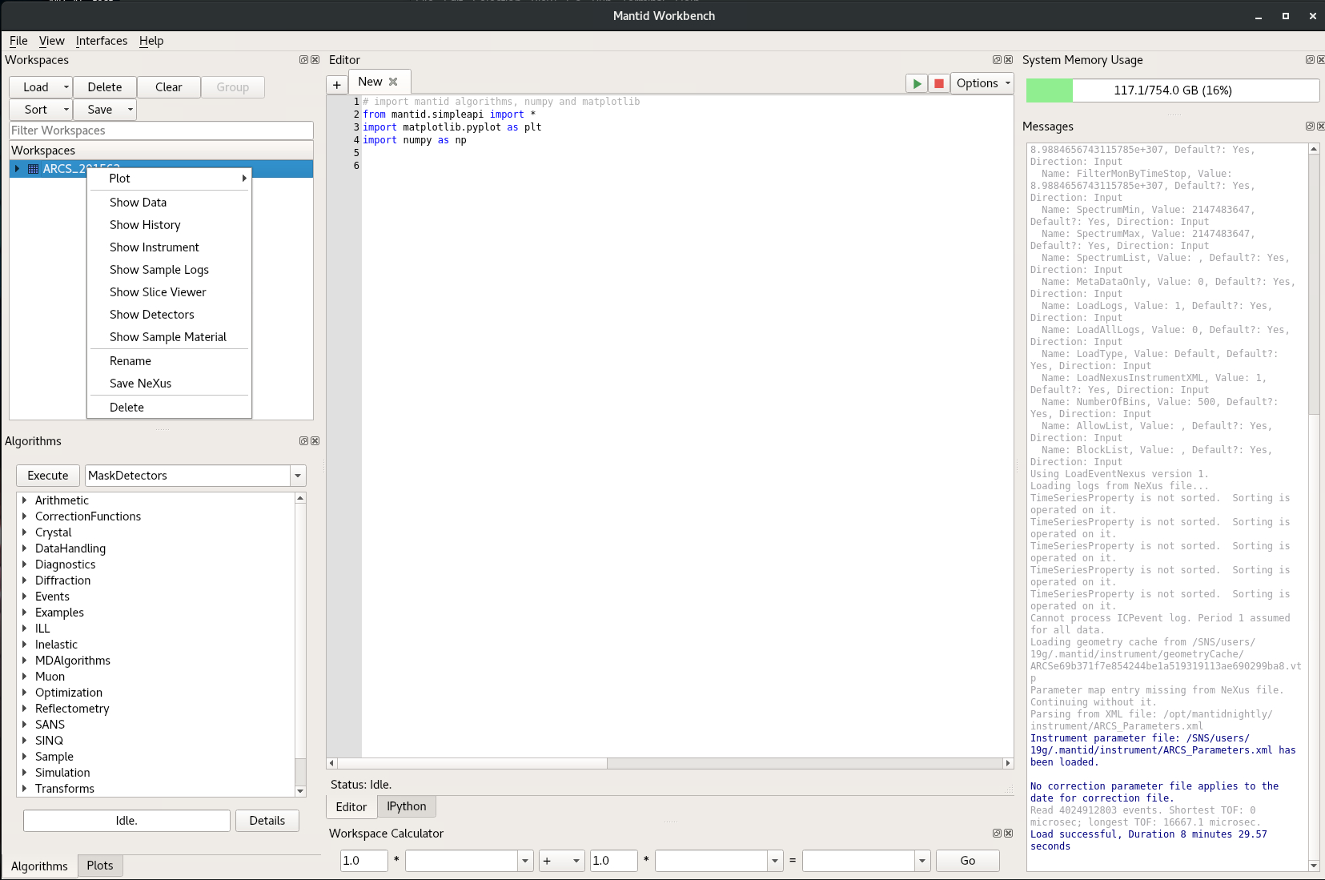This screenshot has height=880, width=1325.
Task: Add a new editor tab with plus button
Action: point(337,85)
